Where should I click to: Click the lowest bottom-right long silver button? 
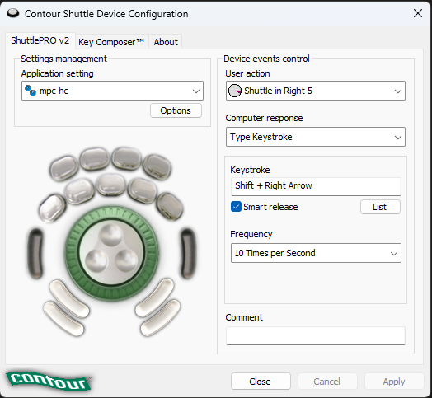pyautogui.click(x=160, y=317)
